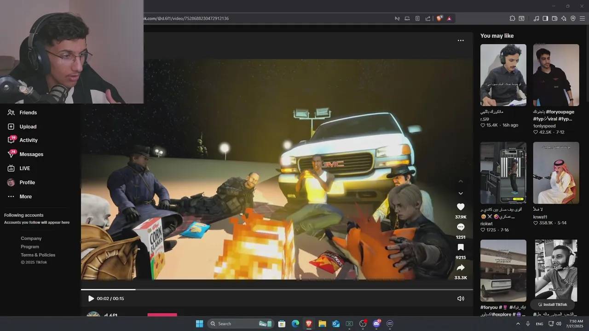Click the taskbar Search box
Image resolution: width=589 pixels, height=331 pixels.
point(240,324)
